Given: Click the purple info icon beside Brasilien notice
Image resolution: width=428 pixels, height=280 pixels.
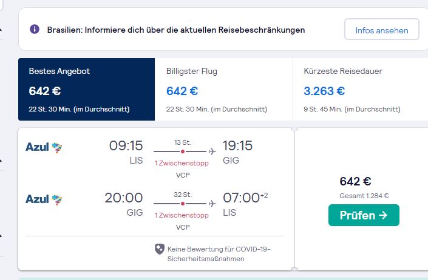Looking at the screenshot, I should coord(35,29).
